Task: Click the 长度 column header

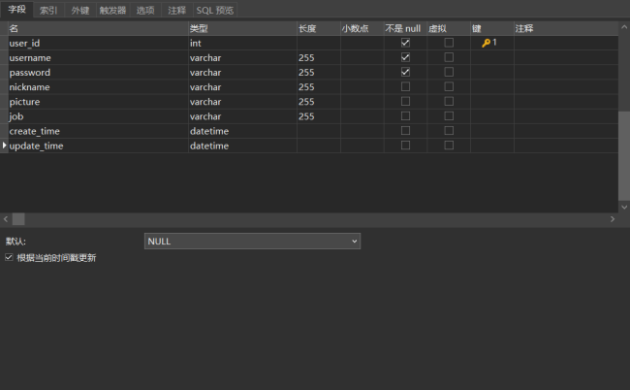Action: pyautogui.click(x=319, y=28)
